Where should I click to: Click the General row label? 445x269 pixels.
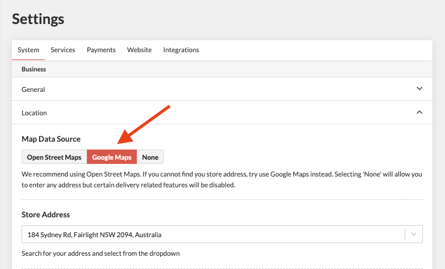34,89
